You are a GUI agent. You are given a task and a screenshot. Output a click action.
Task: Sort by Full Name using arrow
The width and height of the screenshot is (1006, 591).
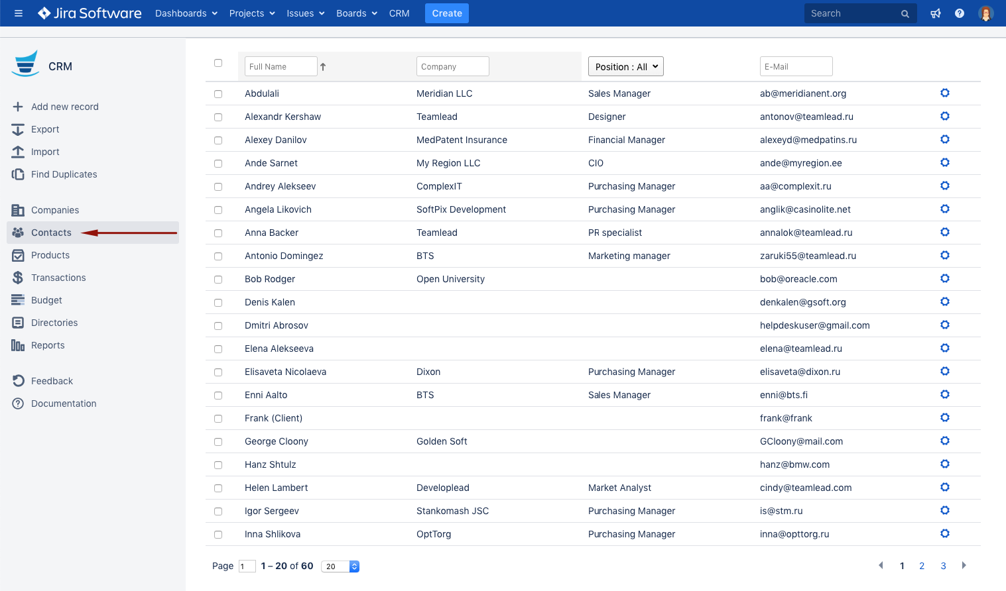[x=323, y=67]
